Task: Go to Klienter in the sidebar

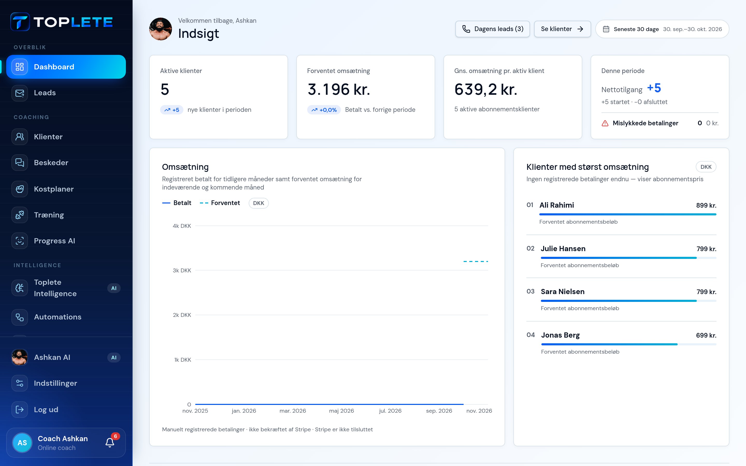Action: point(66,136)
